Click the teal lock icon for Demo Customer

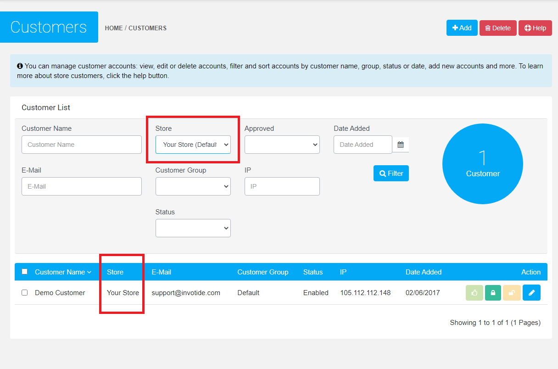tap(493, 293)
